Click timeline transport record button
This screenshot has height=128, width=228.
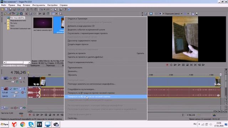coord(30,115)
